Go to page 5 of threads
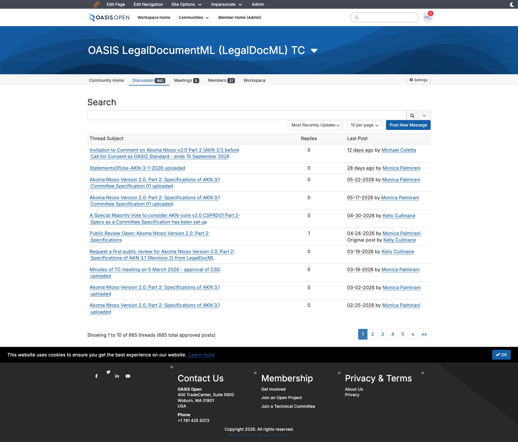518x442 pixels. point(403,334)
